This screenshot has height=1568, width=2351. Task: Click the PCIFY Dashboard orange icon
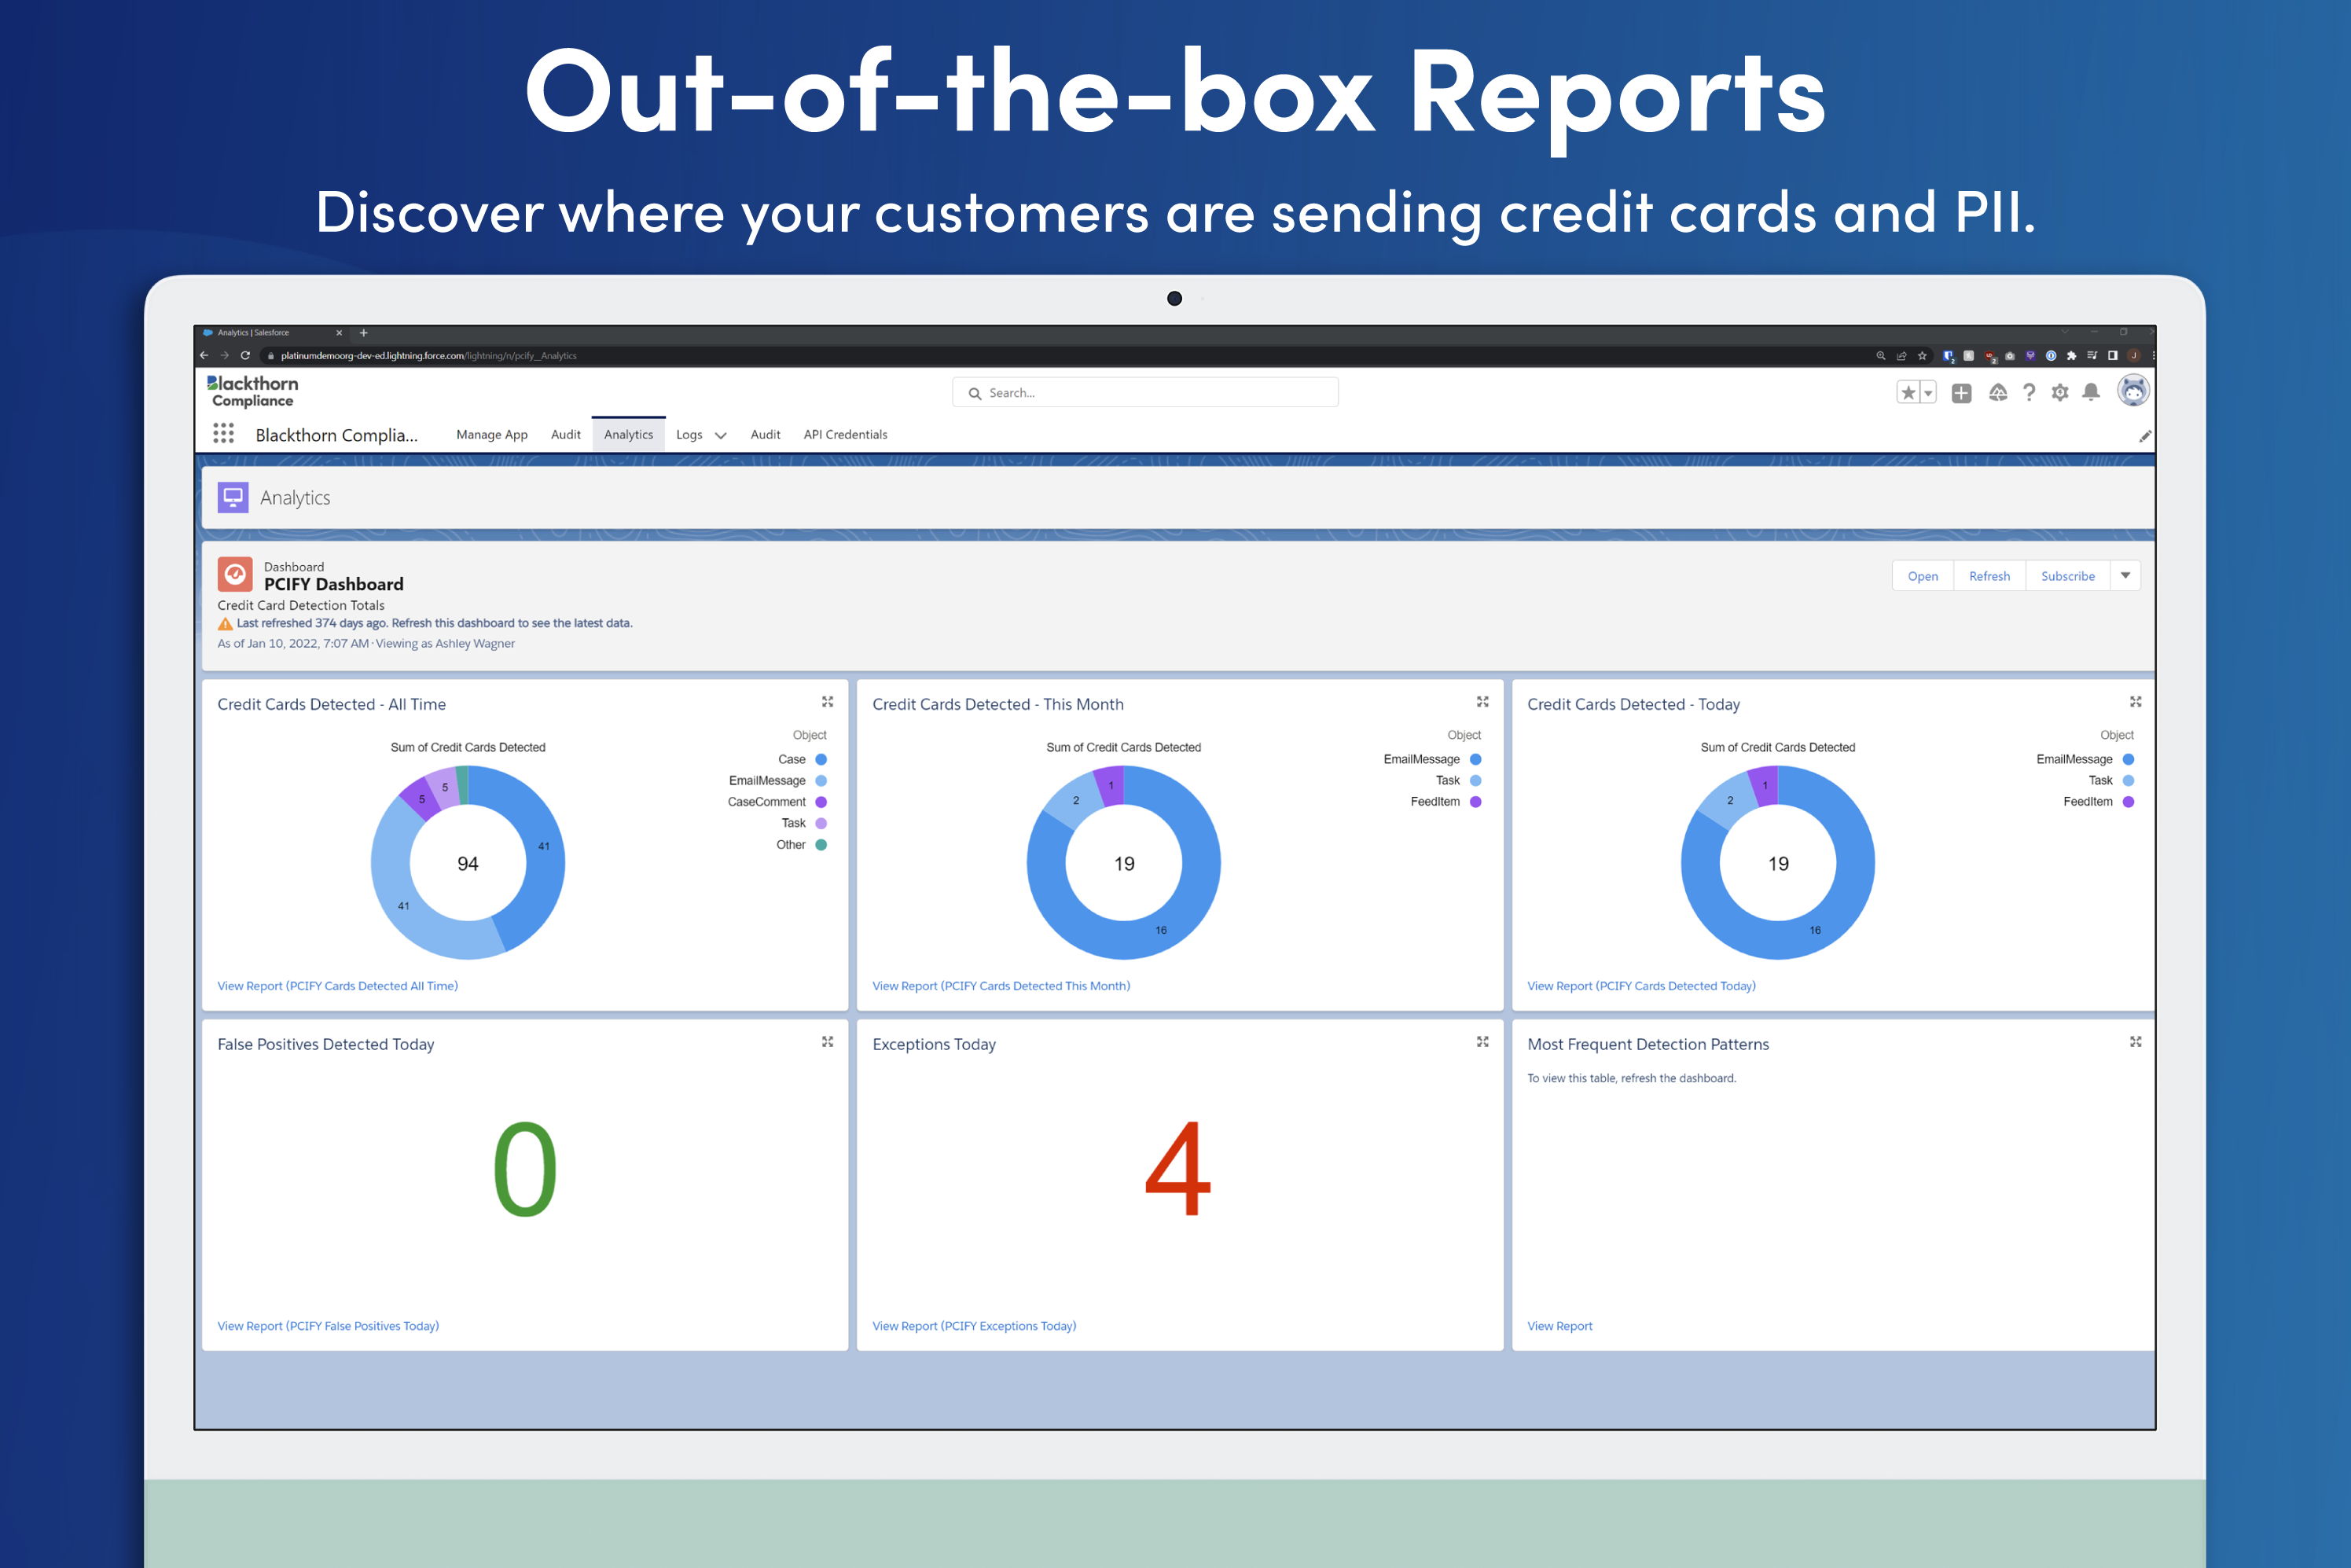[235, 575]
